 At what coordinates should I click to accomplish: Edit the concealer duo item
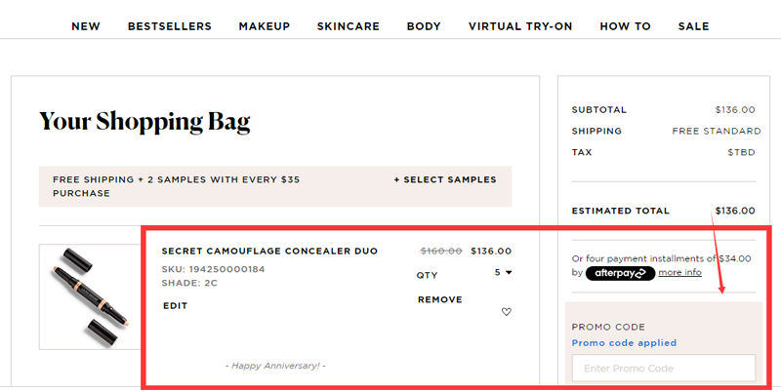click(176, 305)
